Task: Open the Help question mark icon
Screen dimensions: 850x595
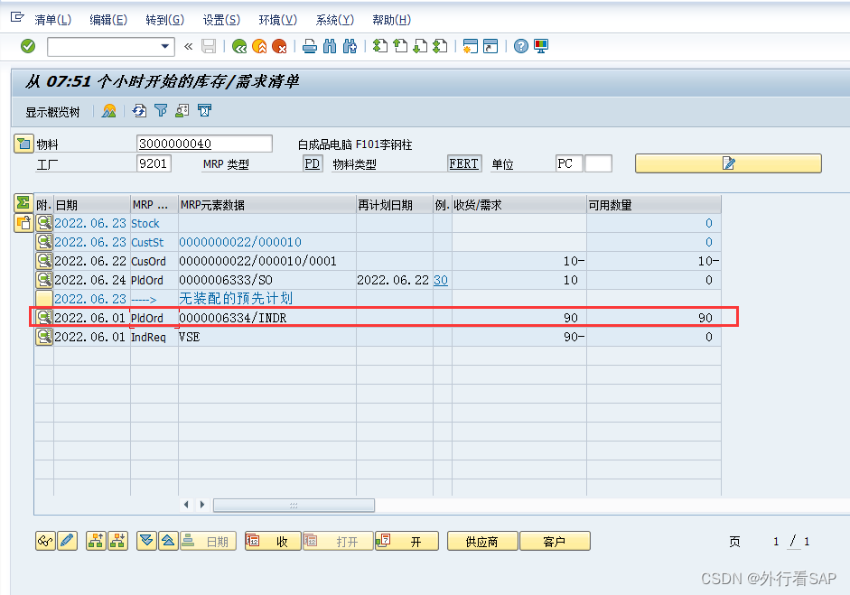Action: (x=521, y=47)
